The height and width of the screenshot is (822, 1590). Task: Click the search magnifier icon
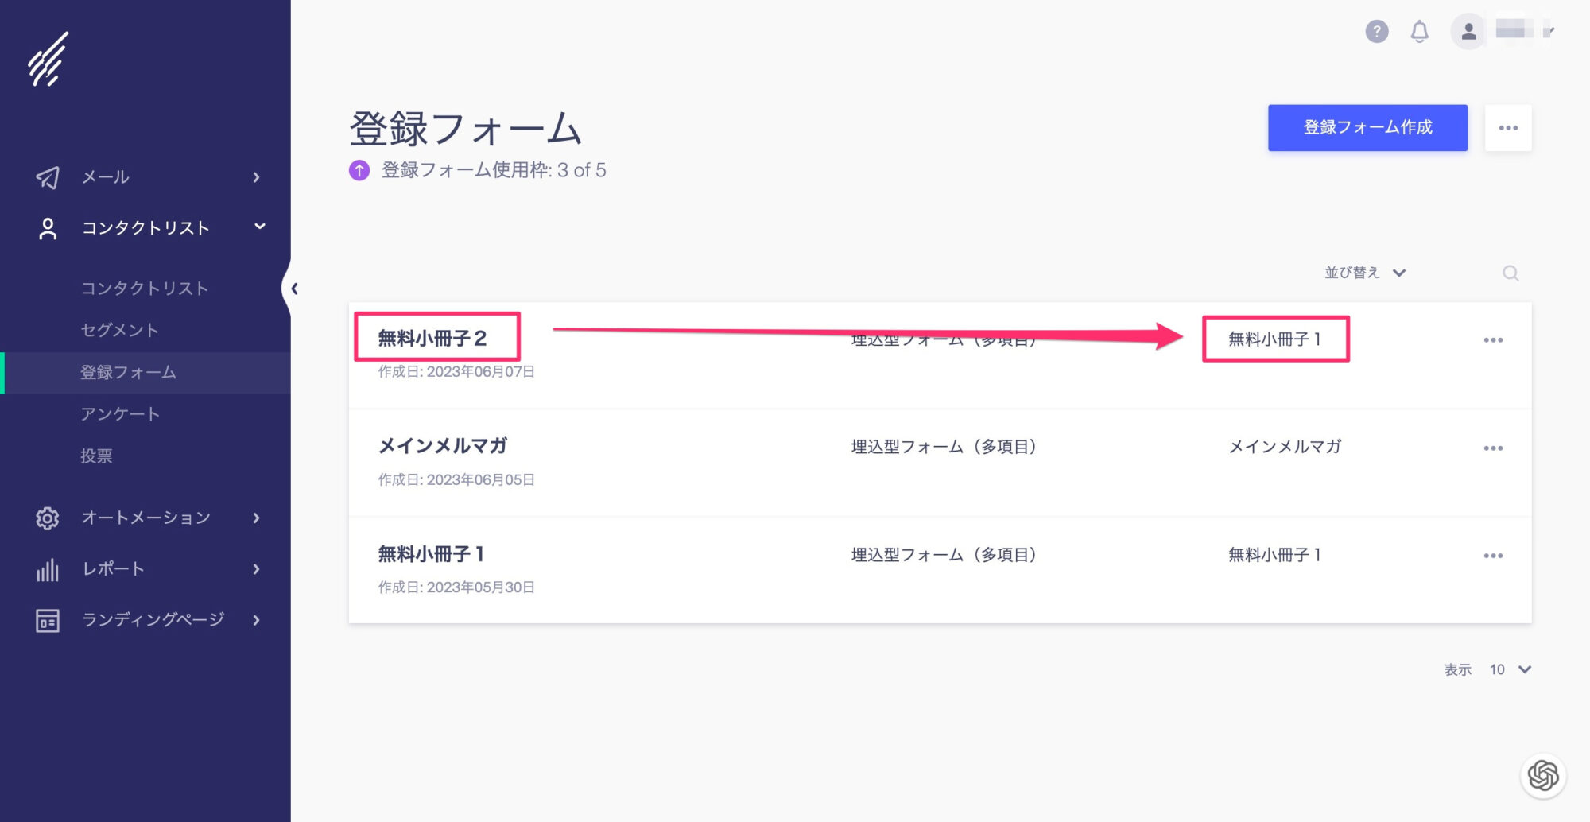[1510, 273]
